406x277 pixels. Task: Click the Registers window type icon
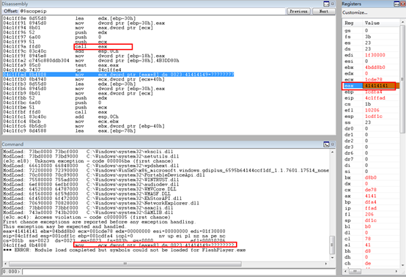pyautogui.click(x=396, y=4)
